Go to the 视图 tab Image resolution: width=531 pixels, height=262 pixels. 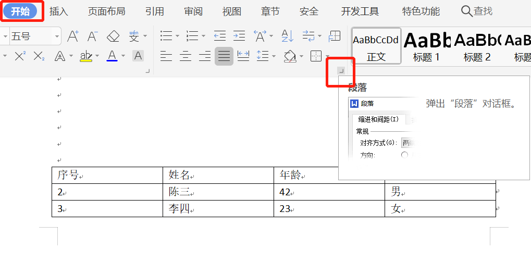point(232,11)
